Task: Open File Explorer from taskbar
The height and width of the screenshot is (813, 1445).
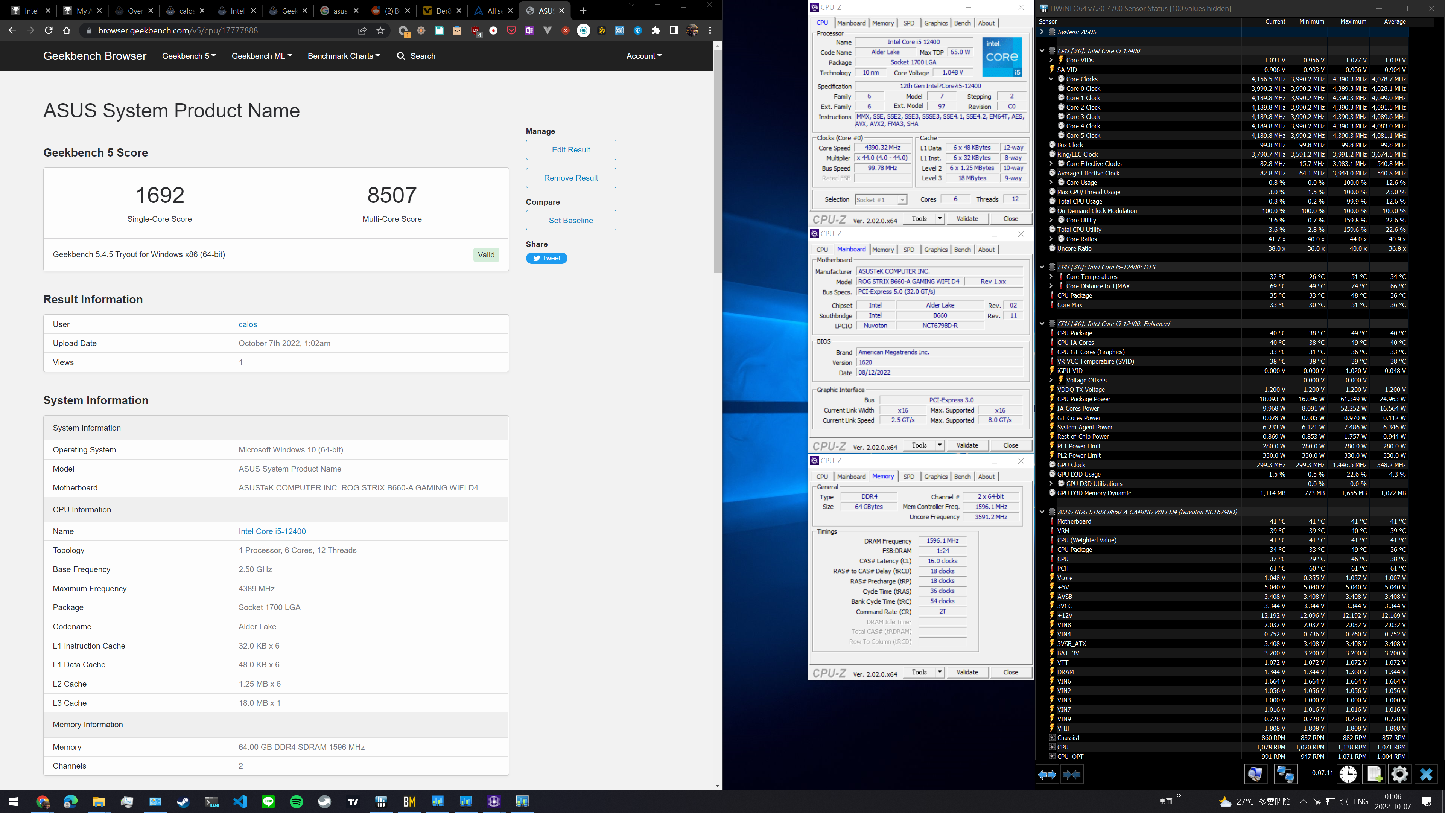Action: click(x=99, y=801)
